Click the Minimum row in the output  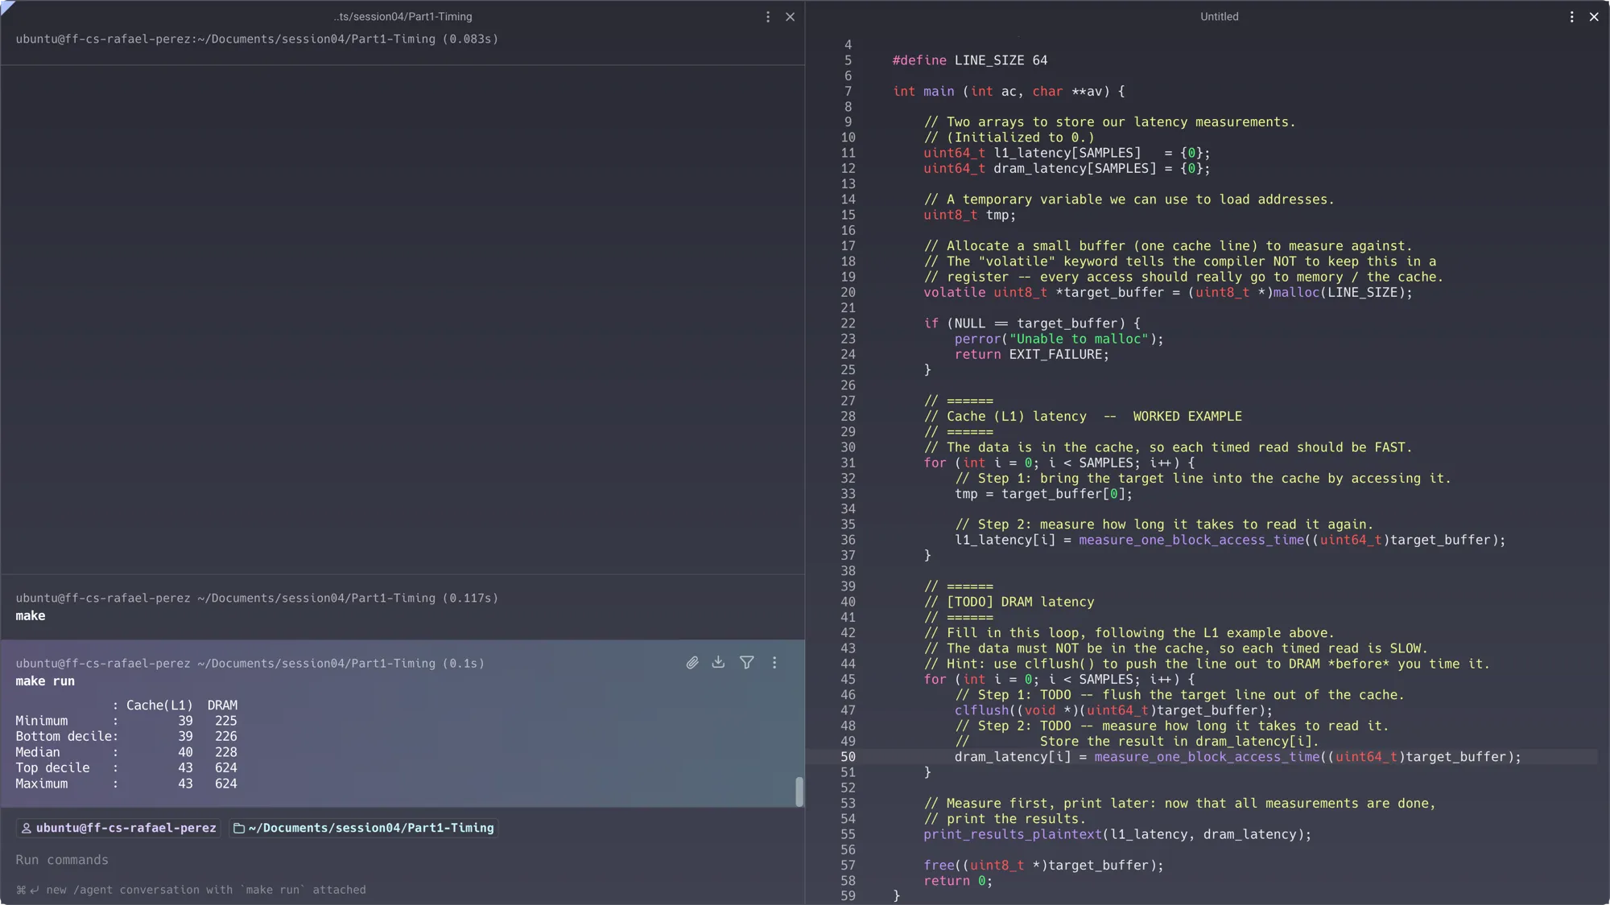[126, 721]
